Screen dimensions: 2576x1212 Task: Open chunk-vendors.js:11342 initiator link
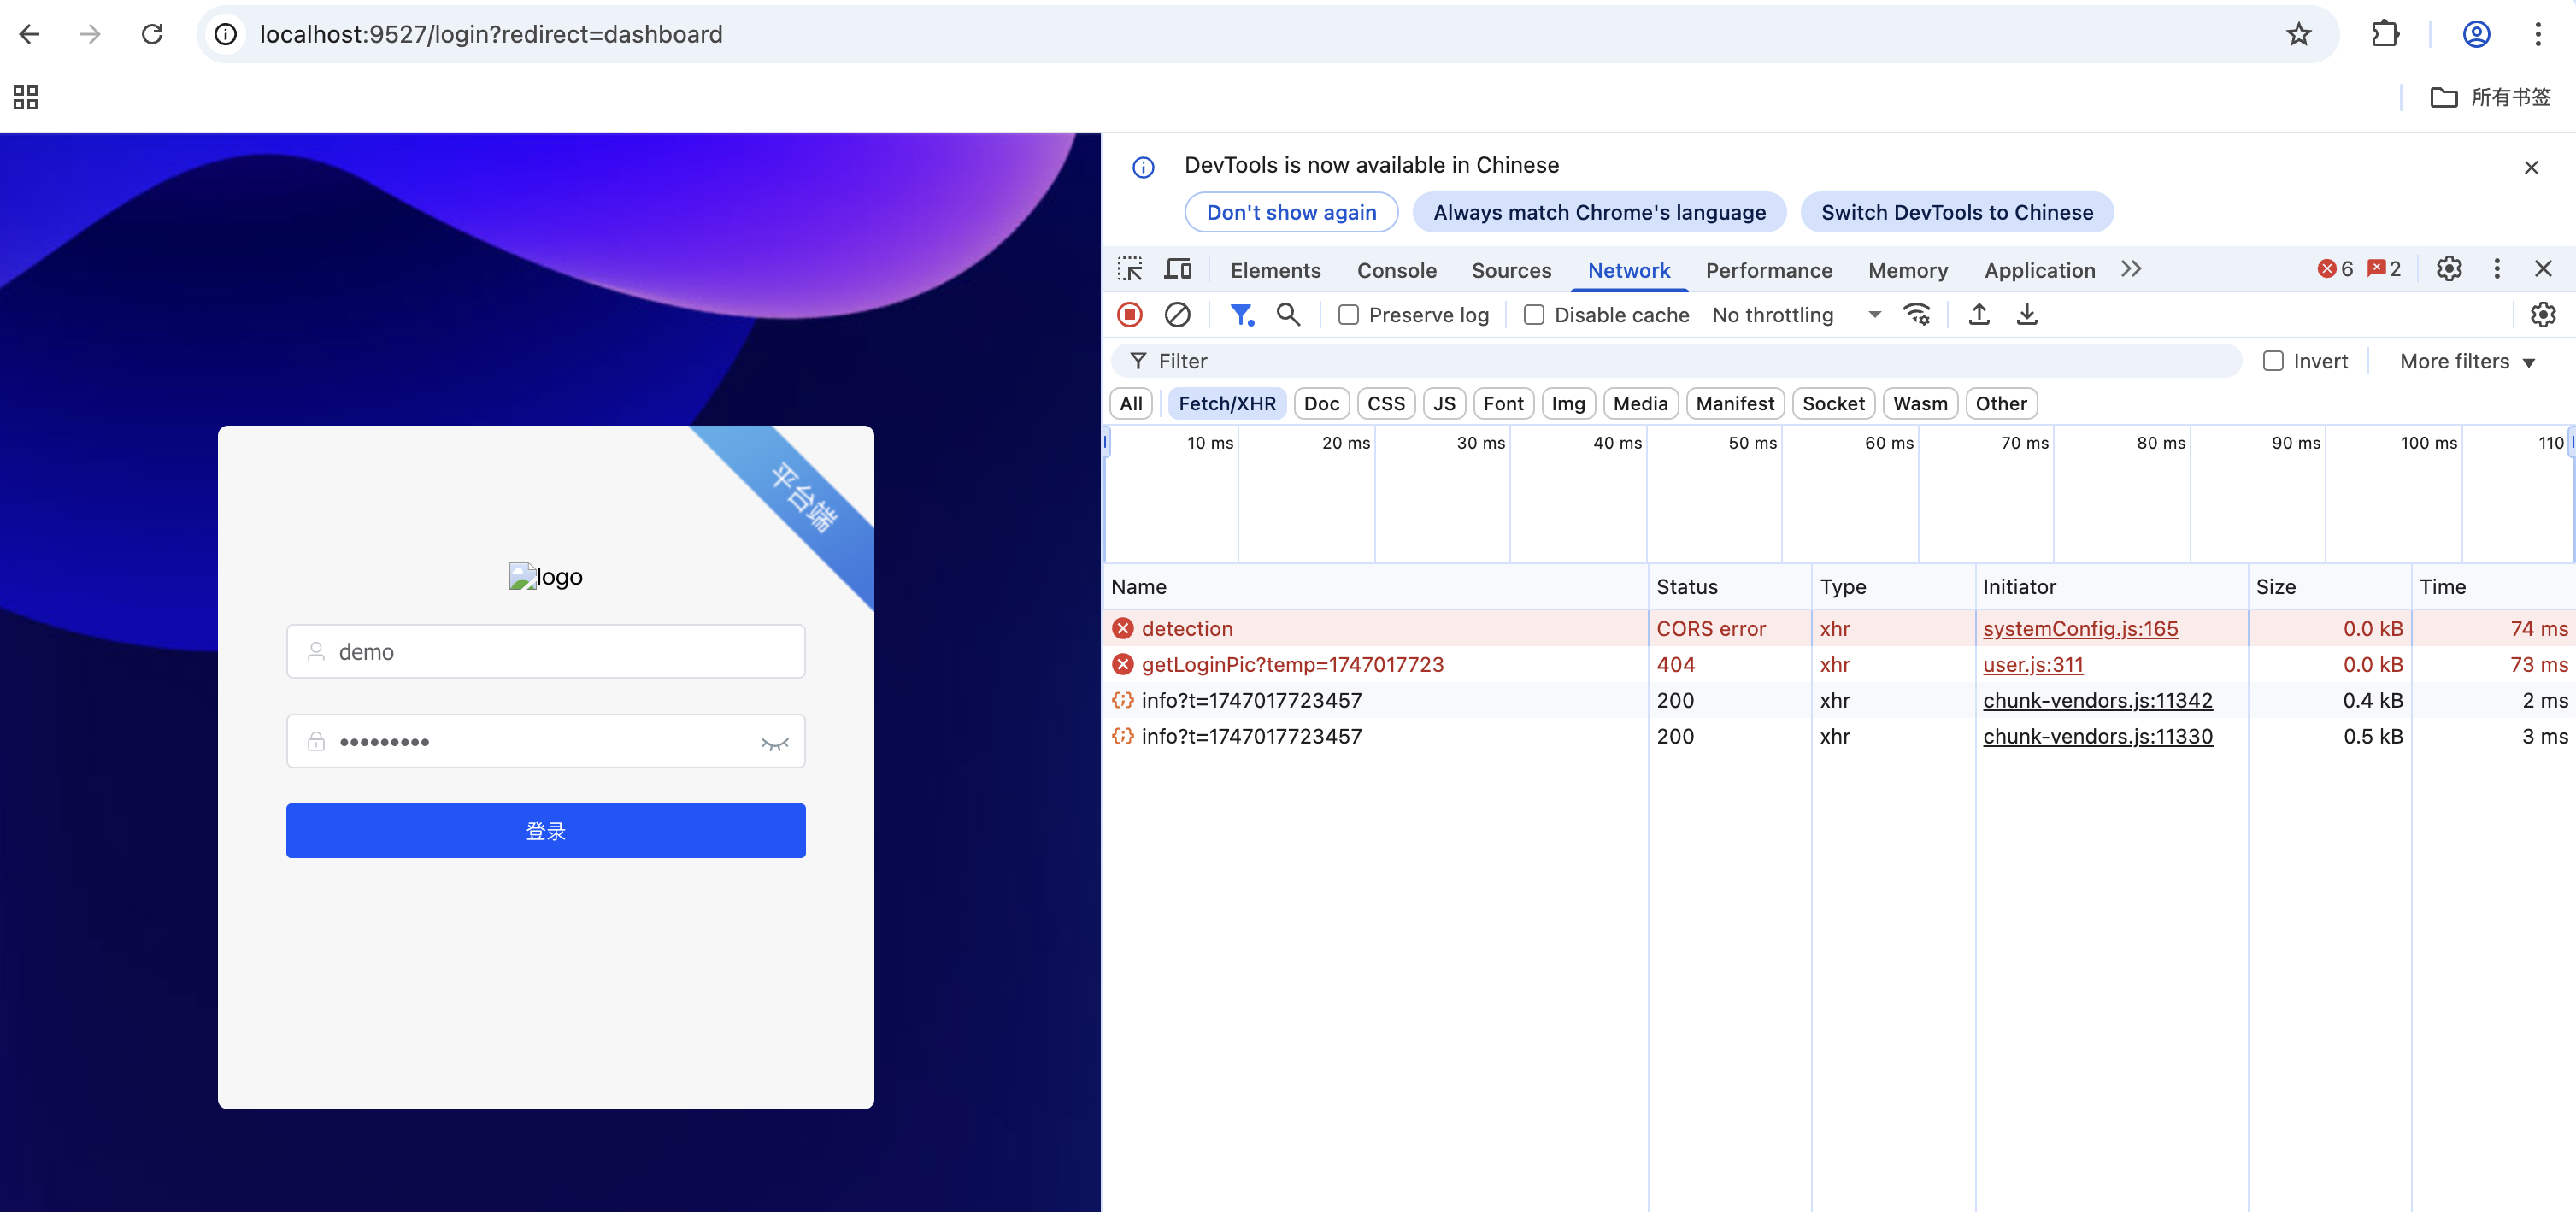click(2097, 701)
